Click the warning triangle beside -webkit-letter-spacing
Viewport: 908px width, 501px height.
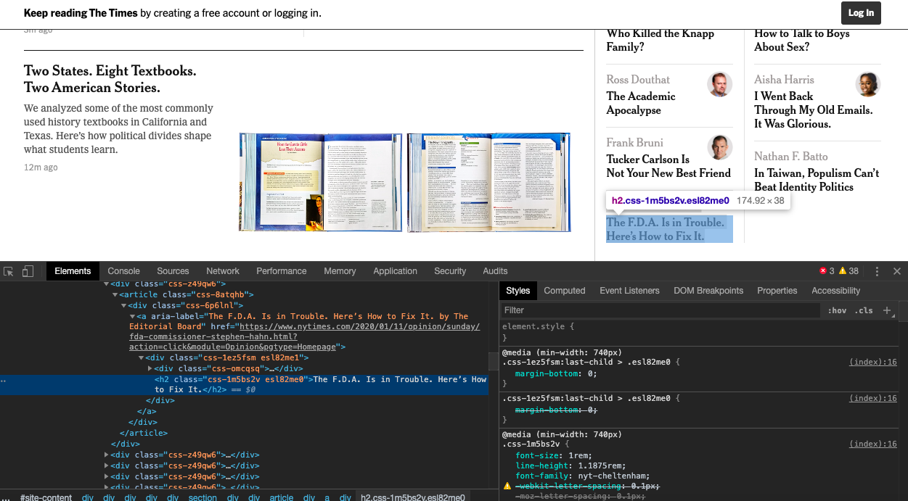(x=507, y=486)
